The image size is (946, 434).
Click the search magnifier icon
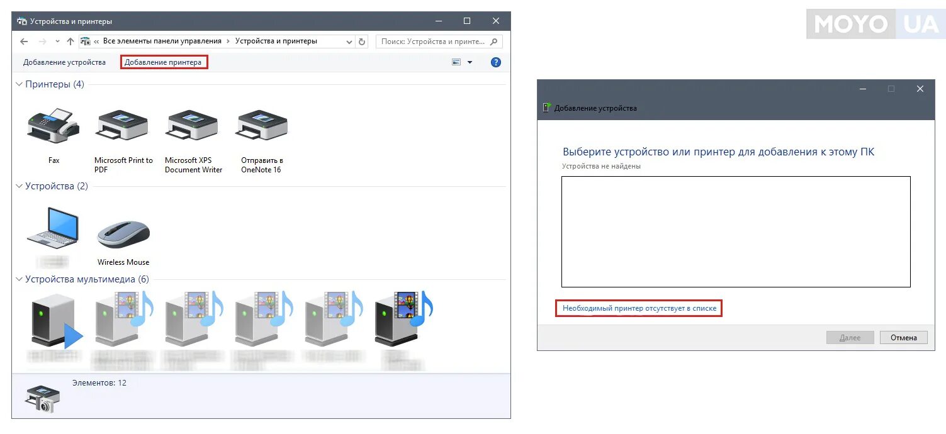[x=494, y=42]
